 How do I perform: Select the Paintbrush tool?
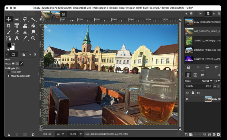[x=9, y=32]
